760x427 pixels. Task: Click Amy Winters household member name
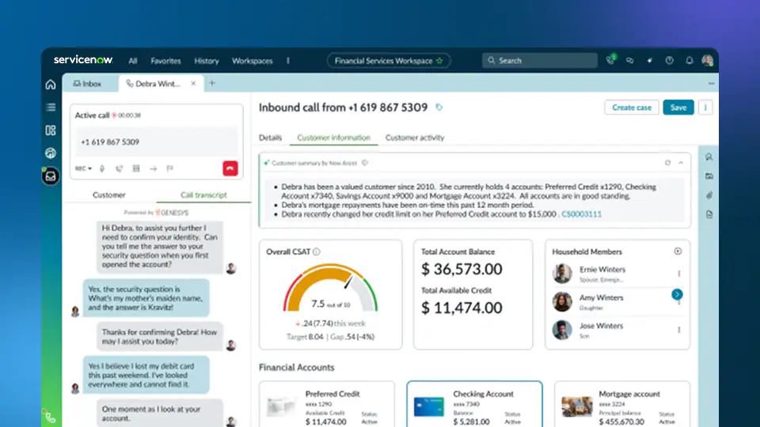point(601,298)
